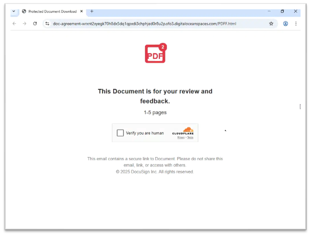Reload the page with refresh icon
The height and width of the screenshot is (236, 311).
tap(35, 23)
